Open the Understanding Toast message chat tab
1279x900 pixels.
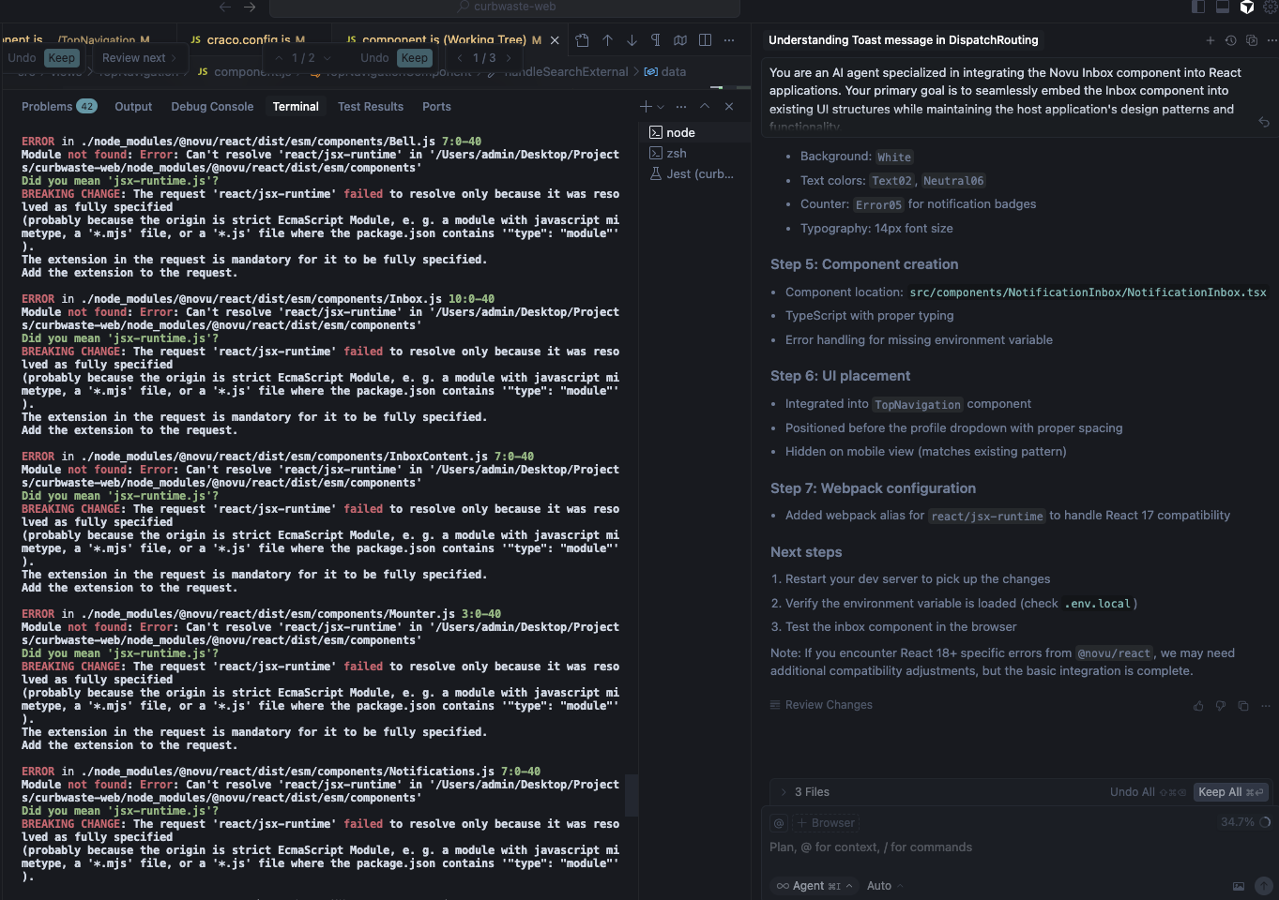point(904,40)
